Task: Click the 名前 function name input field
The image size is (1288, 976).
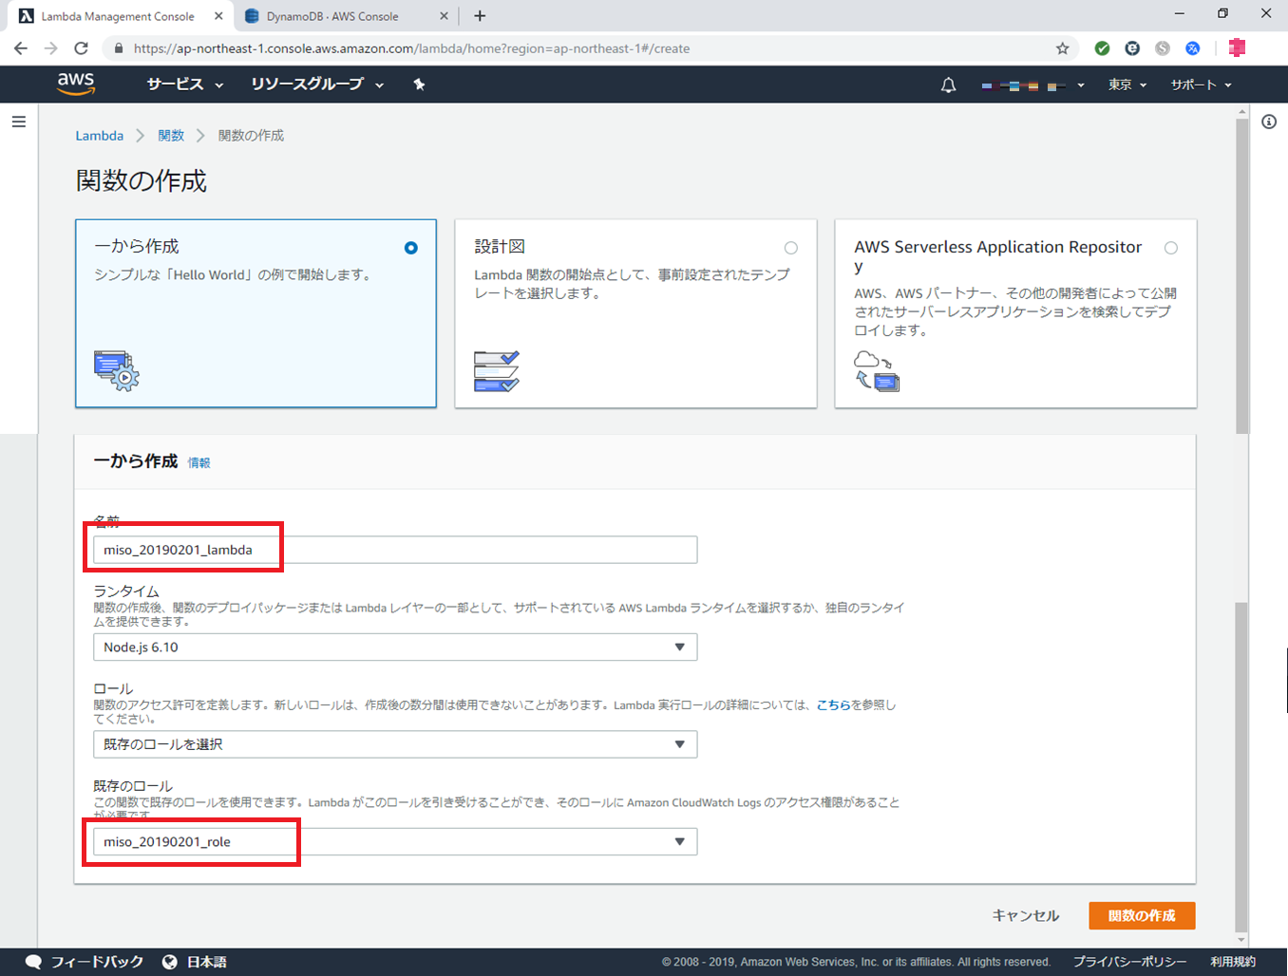Action: [x=475, y=550]
